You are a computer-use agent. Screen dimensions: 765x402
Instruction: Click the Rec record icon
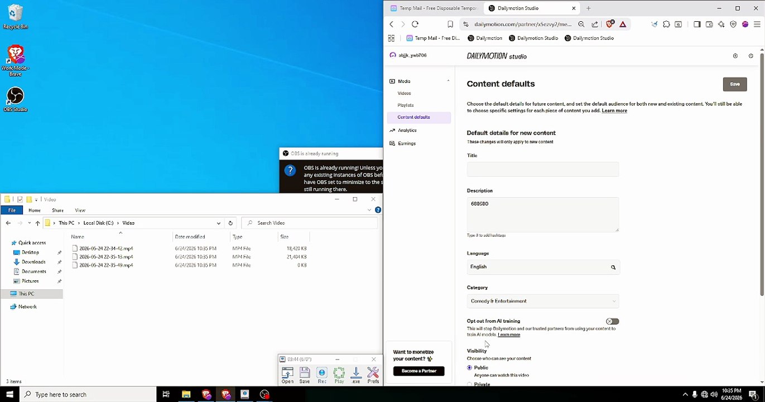pos(322,375)
